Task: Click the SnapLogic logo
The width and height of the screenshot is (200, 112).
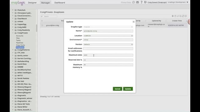Action: coord(18,3)
